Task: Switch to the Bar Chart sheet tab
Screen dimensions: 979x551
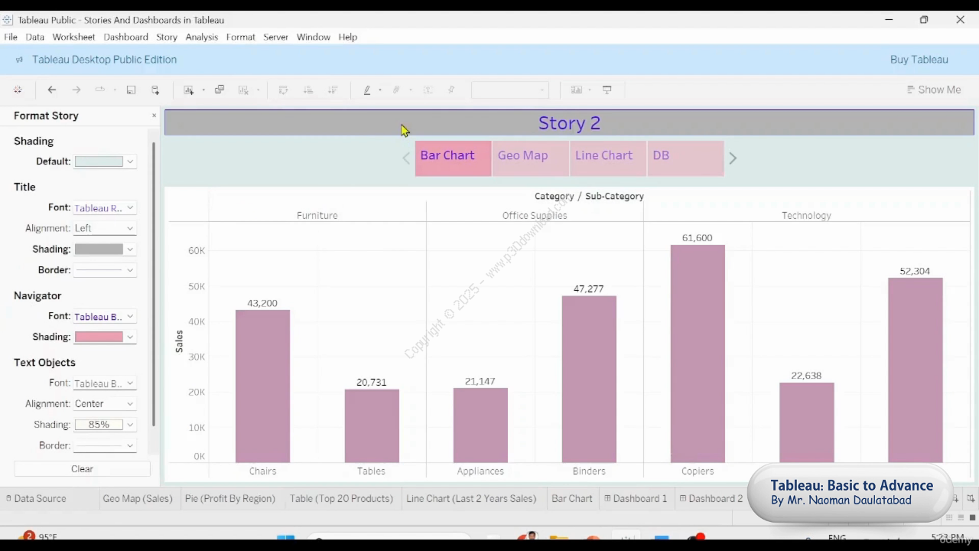Action: [x=572, y=498]
